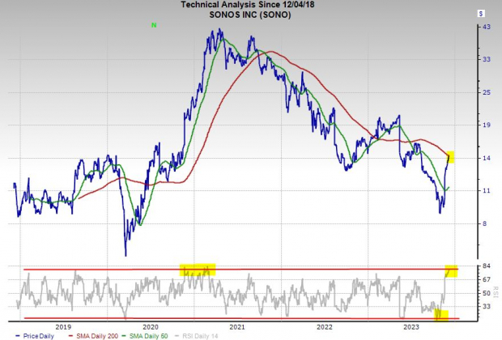Click the chart title 'Technical Analysis Since 12/04/18'
502x340 pixels.
pyautogui.click(x=248, y=5)
